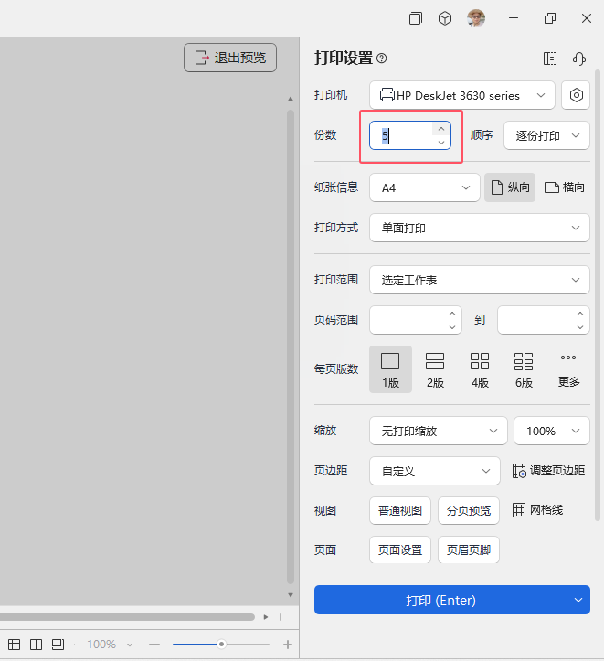This screenshot has width=604, height=661.
Task: Open the HP DeskJet 3630 printer dropdown
Action: coord(462,95)
